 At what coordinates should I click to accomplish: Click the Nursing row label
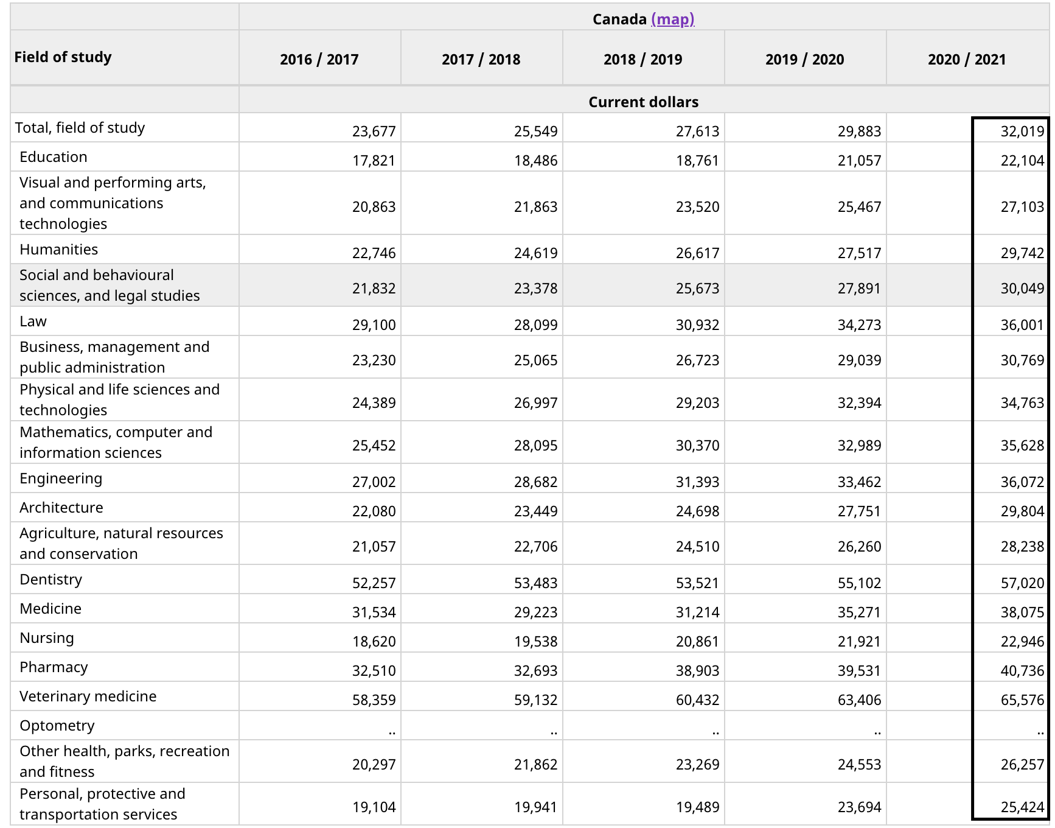pos(47,637)
